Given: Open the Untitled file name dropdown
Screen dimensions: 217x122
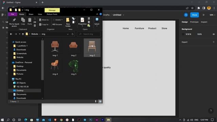Looking at the screenshot, I should click(123, 15).
